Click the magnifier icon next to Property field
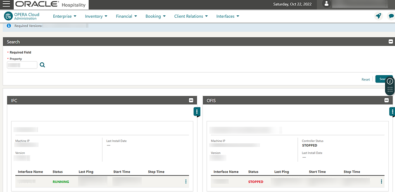This screenshot has height=192, width=395. click(x=42, y=65)
